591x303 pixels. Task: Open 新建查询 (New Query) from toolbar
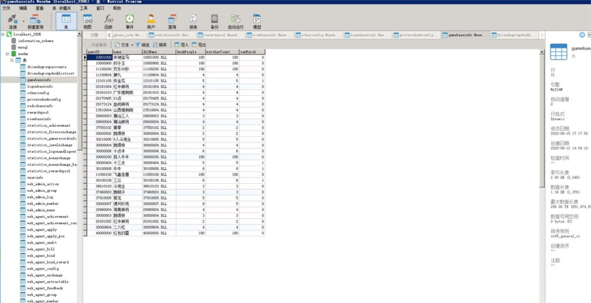[35, 21]
